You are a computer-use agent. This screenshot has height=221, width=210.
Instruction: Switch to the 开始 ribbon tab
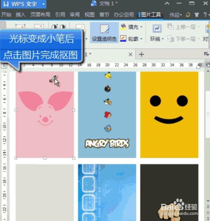point(6,15)
